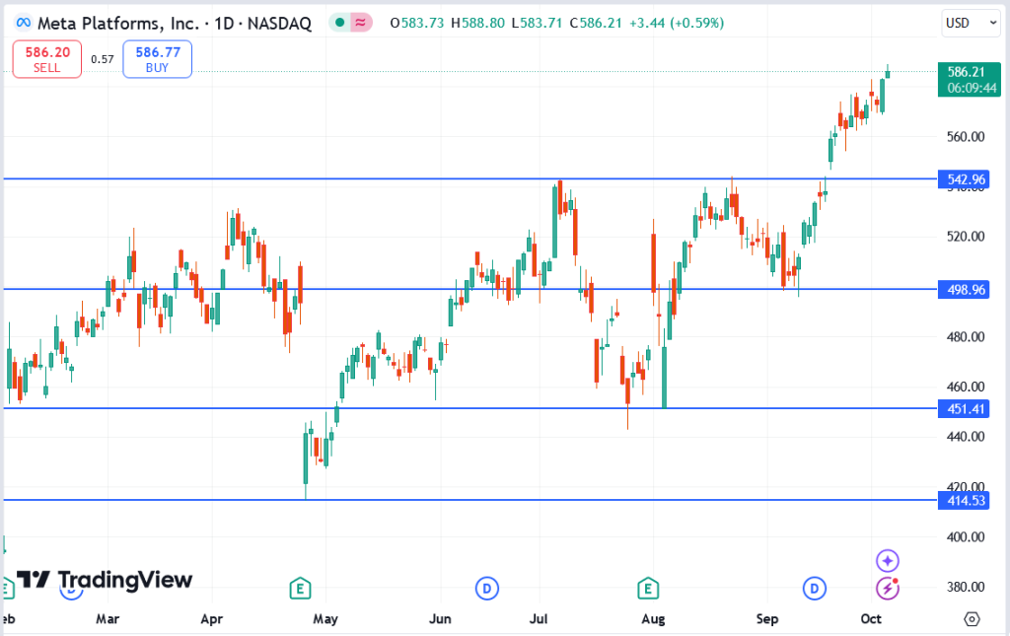Click the Jun label on time axis
This screenshot has width=1010, height=636.
pyautogui.click(x=440, y=619)
